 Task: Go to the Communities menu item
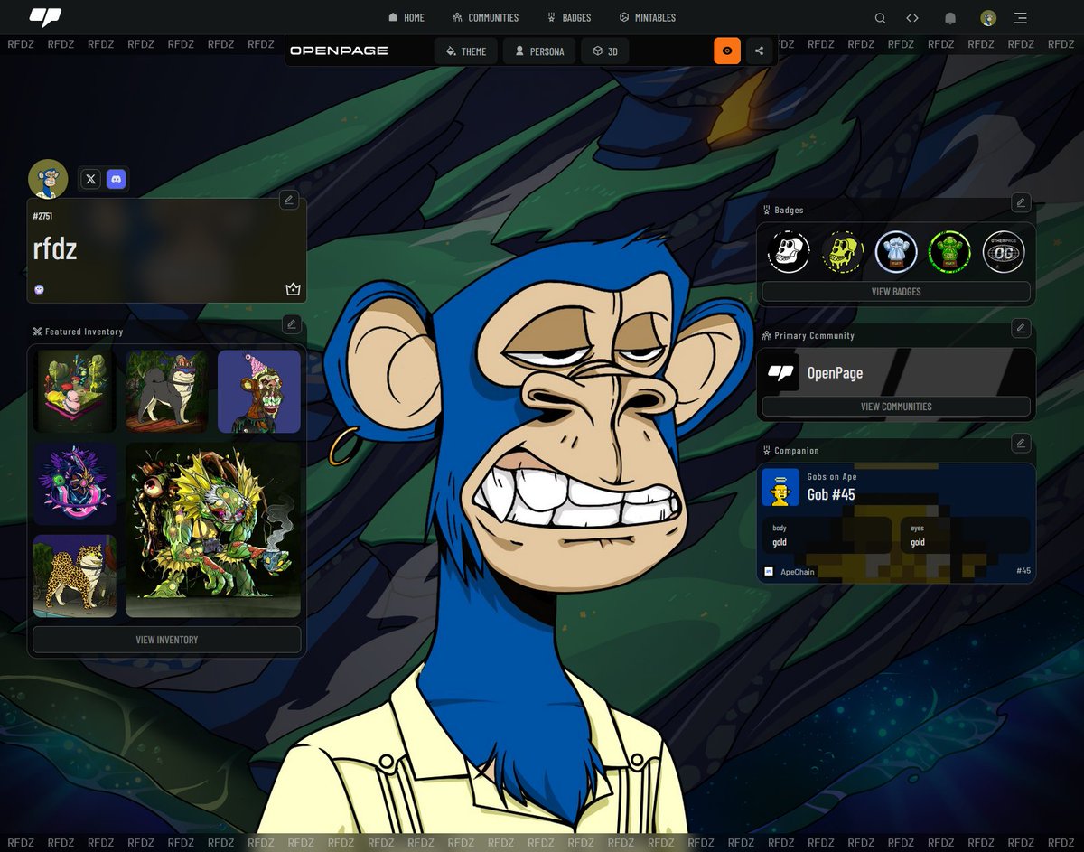(x=486, y=17)
